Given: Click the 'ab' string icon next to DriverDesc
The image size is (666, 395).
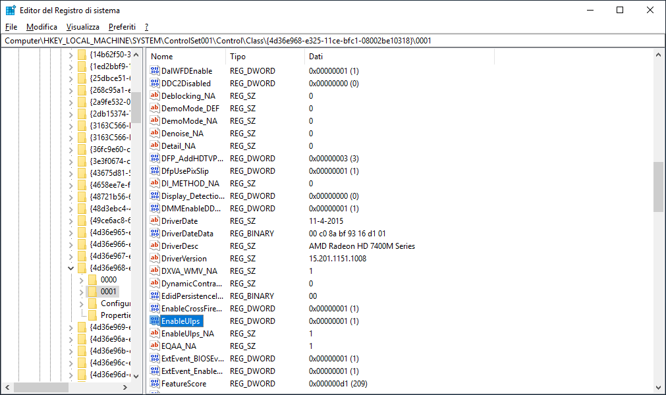Looking at the screenshot, I should [x=154, y=246].
